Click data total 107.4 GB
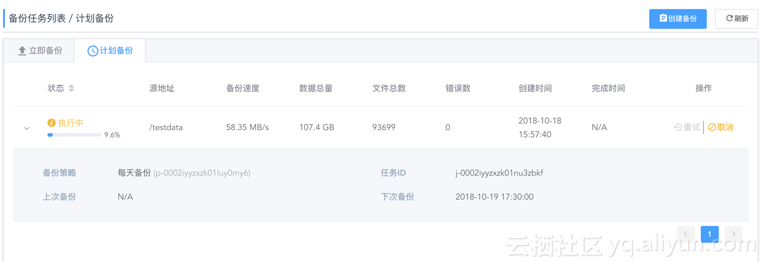Image resolution: width=762 pixels, height=262 pixels. point(316,127)
